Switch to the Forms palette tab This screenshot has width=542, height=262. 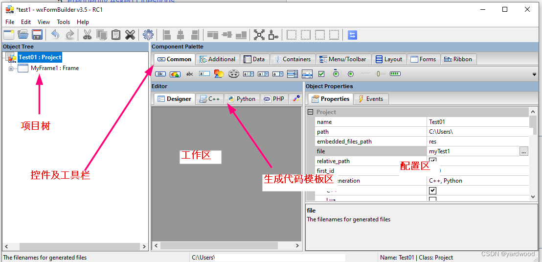tap(424, 59)
